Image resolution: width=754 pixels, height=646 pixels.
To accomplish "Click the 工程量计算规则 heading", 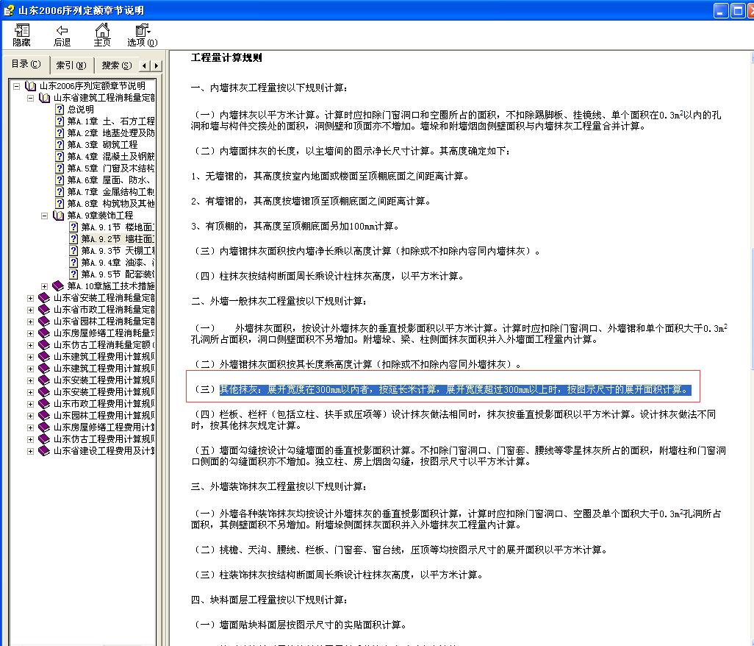I will (226, 58).
